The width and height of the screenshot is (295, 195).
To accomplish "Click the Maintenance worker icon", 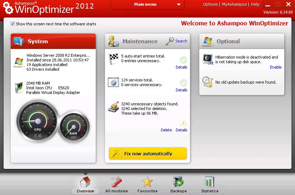I will (x=114, y=41).
